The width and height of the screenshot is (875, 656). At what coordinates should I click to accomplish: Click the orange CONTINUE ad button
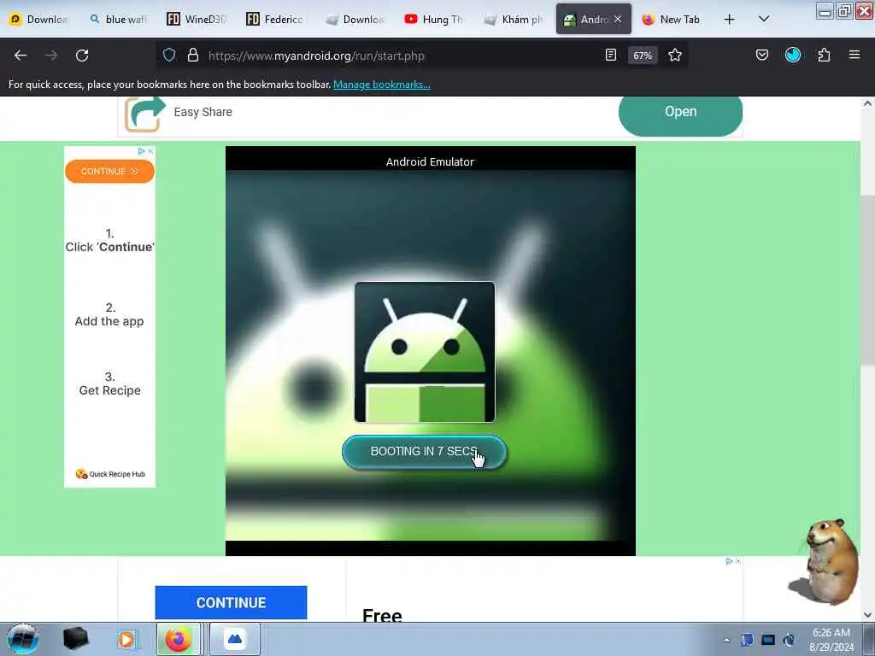click(x=109, y=171)
